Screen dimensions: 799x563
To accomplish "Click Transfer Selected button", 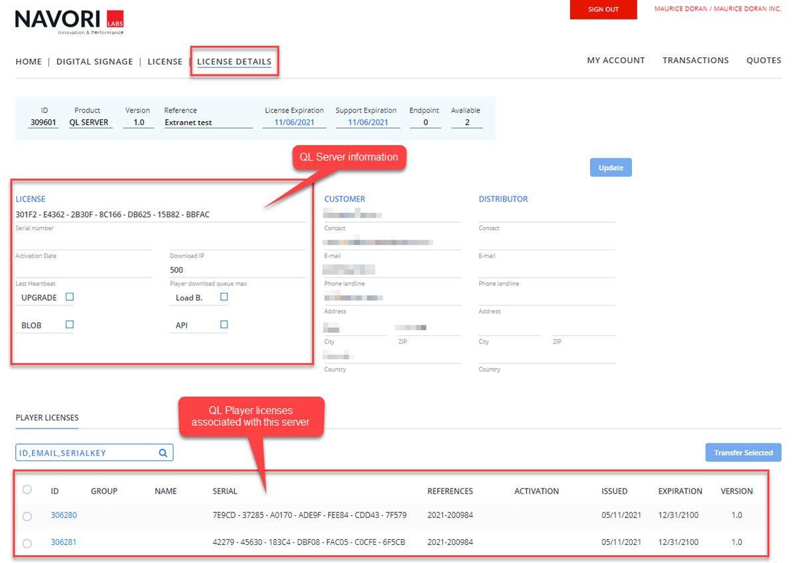I will coord(743,453).
